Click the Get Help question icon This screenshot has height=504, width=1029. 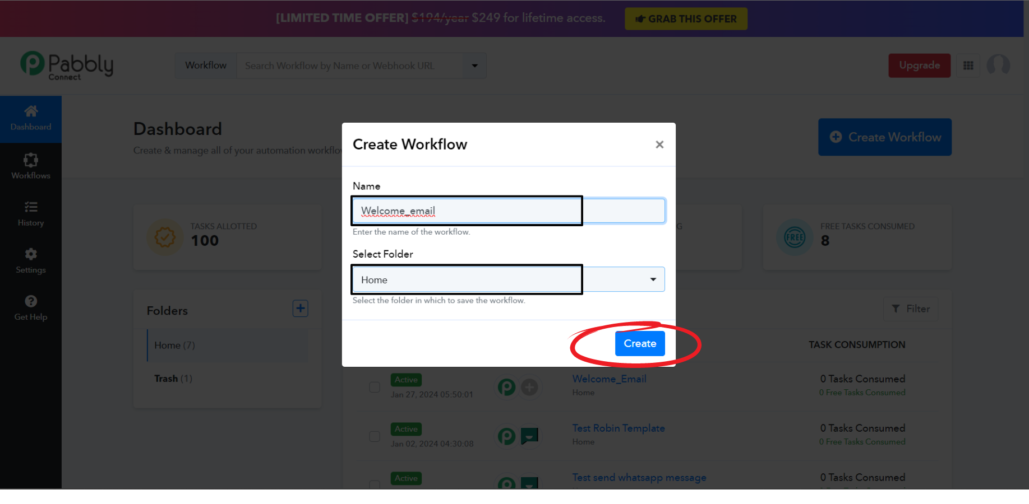[31, 302]
